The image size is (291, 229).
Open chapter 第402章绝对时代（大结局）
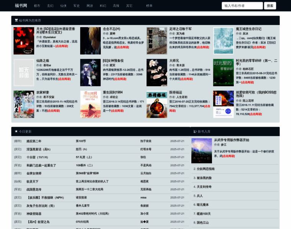tap(92, 214)
